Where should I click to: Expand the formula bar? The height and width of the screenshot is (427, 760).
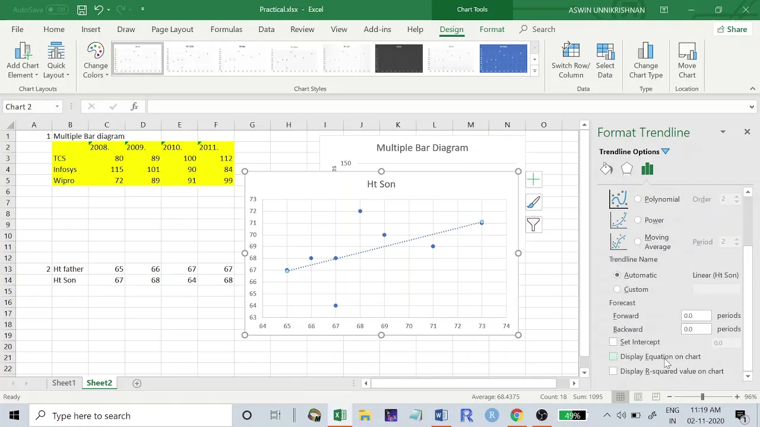[x=752, y=107]
